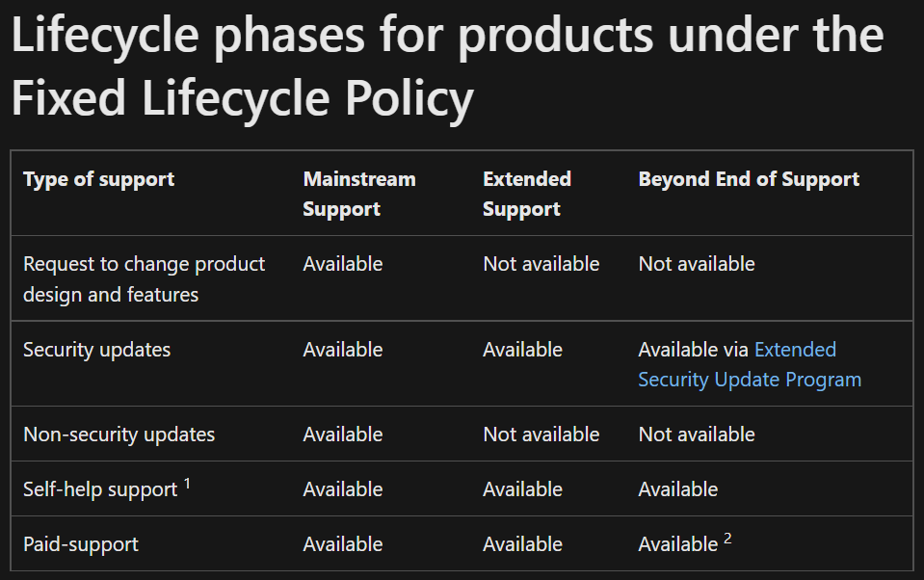This screenshot has width=924, height=580.
Task: Click 'Available' under Extended Support for Paid-support
Action: 522,544
